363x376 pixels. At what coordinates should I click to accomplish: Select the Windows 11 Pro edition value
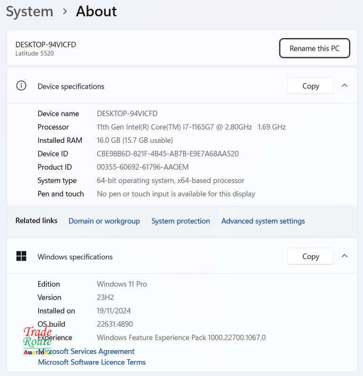122,284
